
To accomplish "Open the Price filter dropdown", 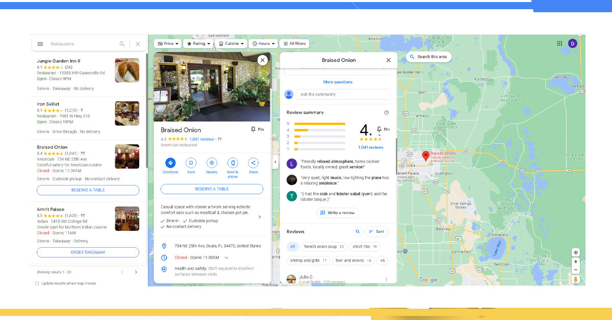I will 168,44.
